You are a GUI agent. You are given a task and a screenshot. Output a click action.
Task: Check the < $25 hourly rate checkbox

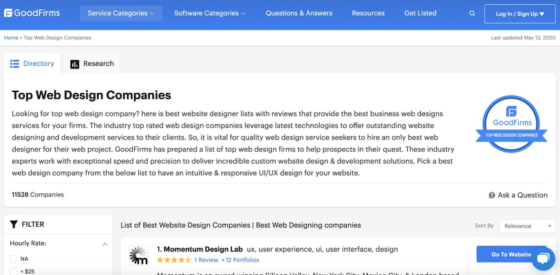coord(14,272)
